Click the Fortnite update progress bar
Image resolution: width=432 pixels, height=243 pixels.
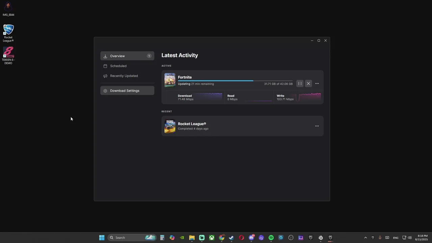point(235,81)
